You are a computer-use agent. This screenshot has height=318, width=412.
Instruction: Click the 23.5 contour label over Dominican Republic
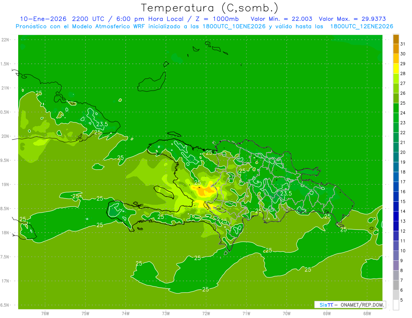pyautogui.click(x=286, y=193)
